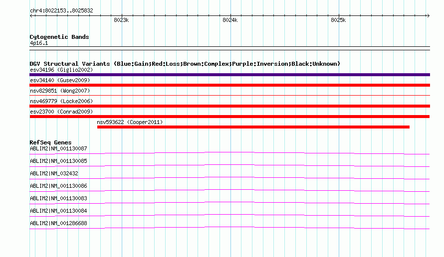
Task: Select the red bar under nsv469779
Action: 229,106
